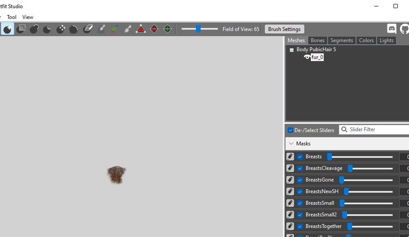Viewport: 409px width, 237px height.
Task: Uncheck the BreastsNewSH checkbox
Action: click(x=300, y=191)
